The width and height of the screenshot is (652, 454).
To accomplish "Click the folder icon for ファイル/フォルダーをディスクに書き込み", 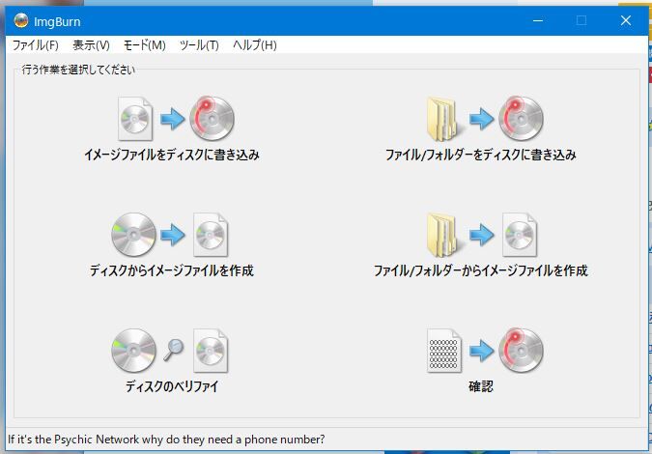I will 443,120.
